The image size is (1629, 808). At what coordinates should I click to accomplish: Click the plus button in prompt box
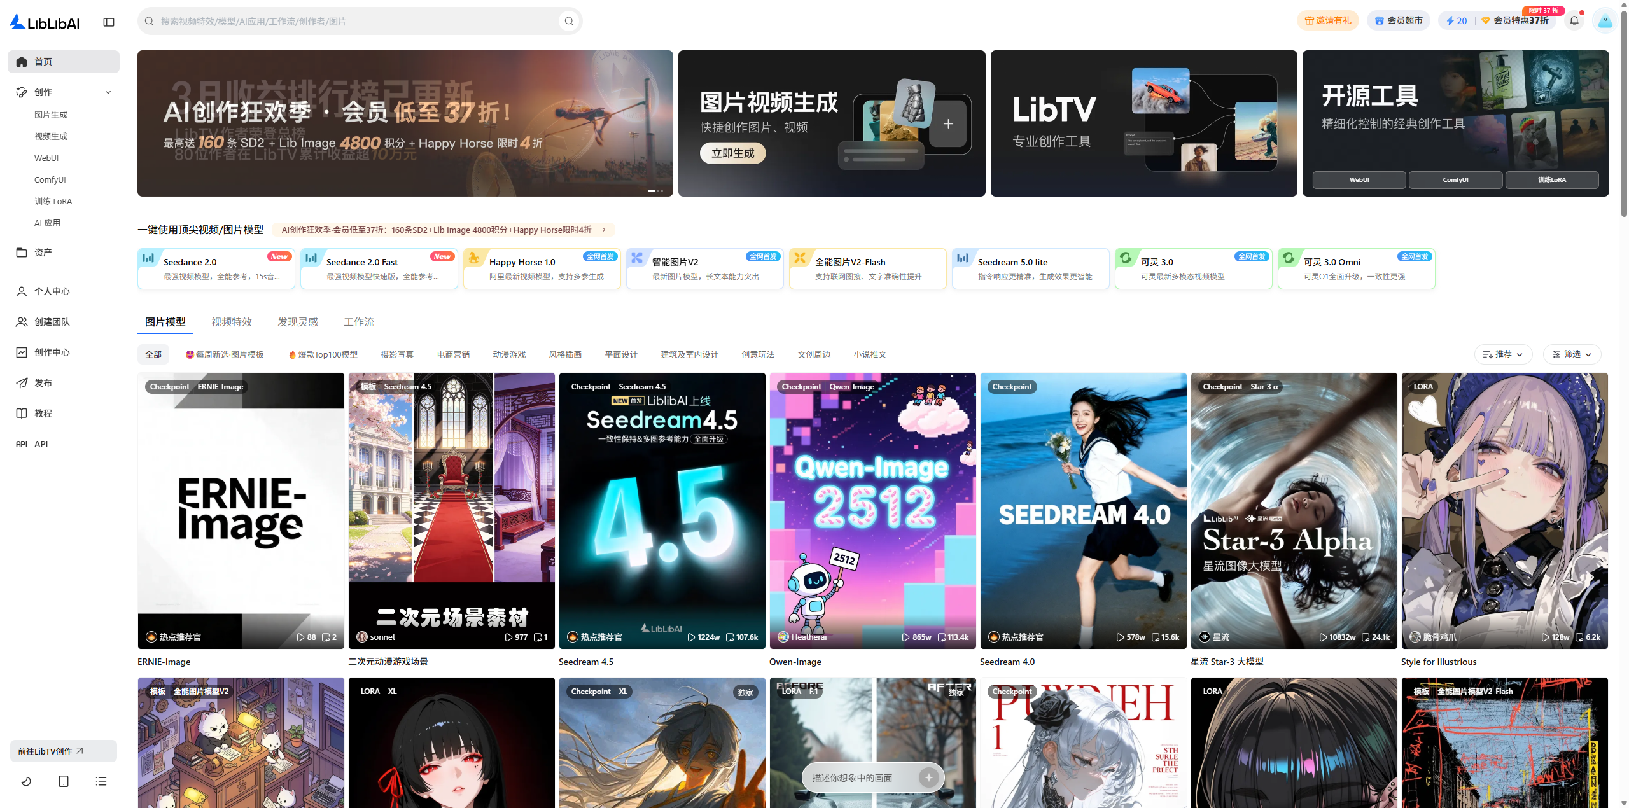(x=929, y=777)
